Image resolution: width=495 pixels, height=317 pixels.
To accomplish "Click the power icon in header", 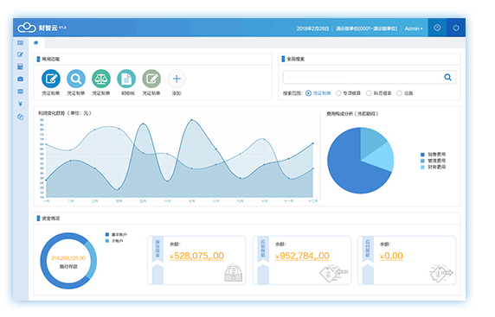I will [456, 28].
